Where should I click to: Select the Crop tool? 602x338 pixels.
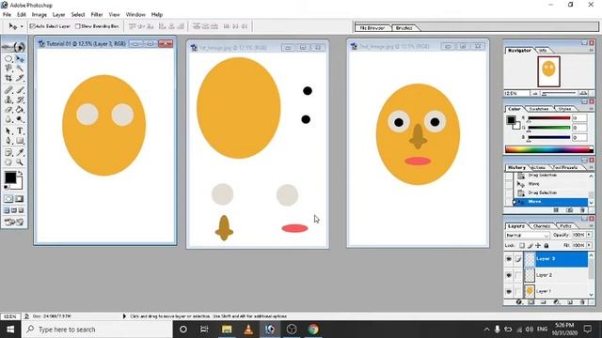tap(8, 78)
